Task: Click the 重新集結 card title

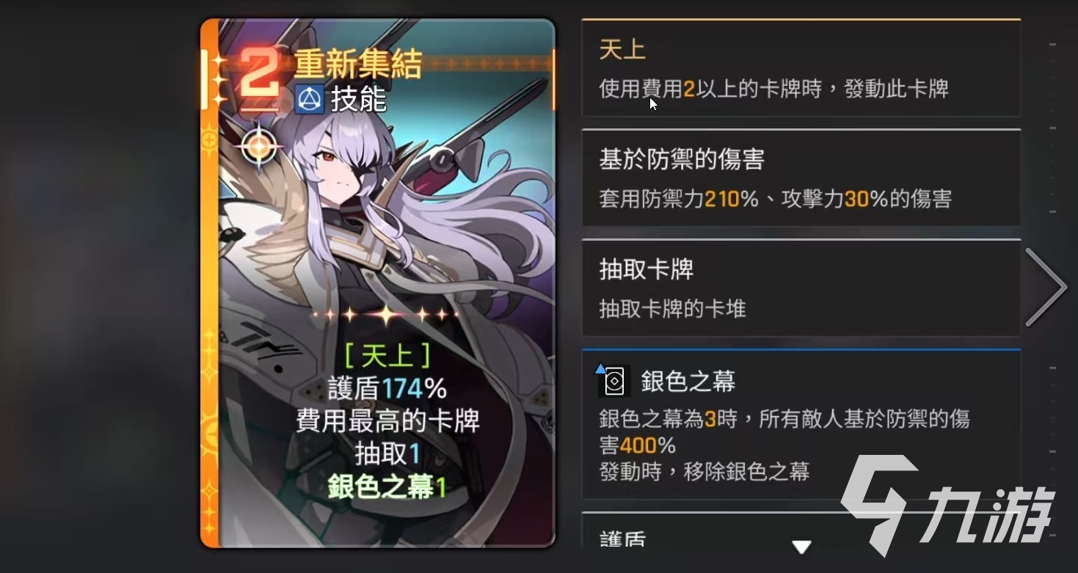Action: tap(358, 65)
